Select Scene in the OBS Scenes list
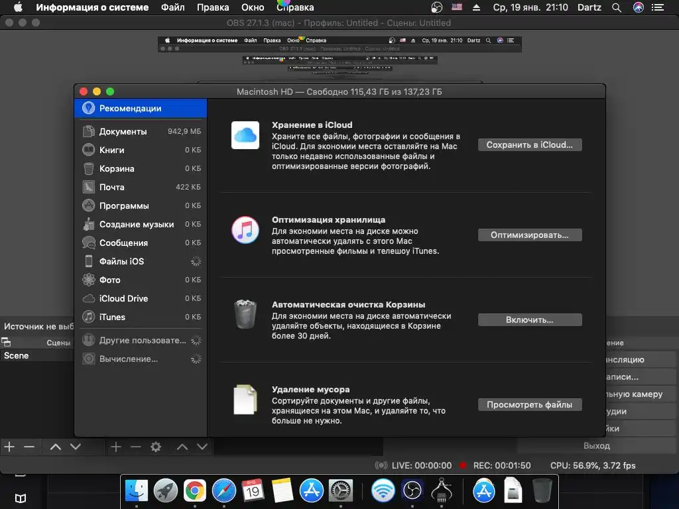Image resolution: width=679 pixels, height=509 pixels. point(37,356)
